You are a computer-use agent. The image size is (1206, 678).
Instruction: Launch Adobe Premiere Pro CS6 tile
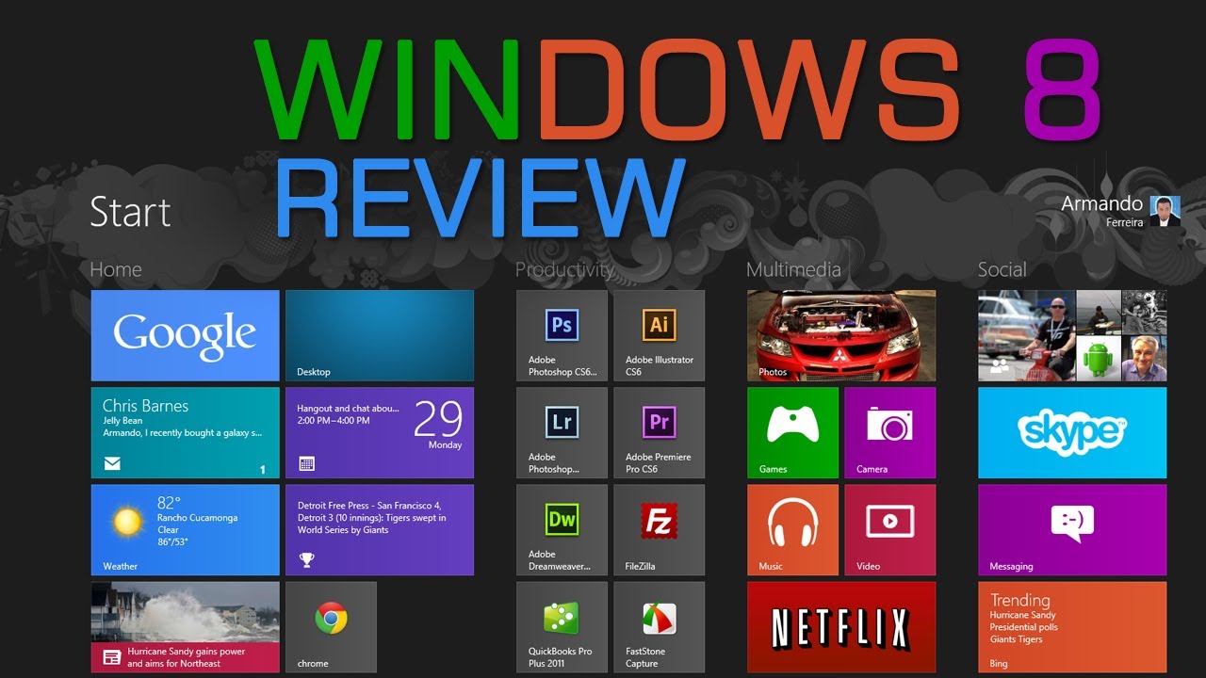click(660, 432)
